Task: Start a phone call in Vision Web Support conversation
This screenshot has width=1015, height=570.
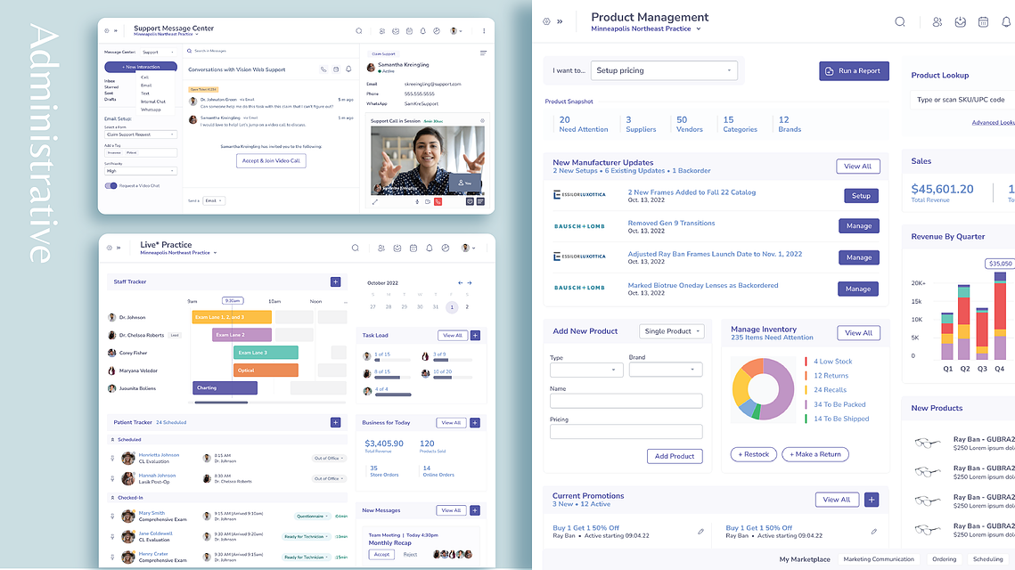Action: point(323,69)
